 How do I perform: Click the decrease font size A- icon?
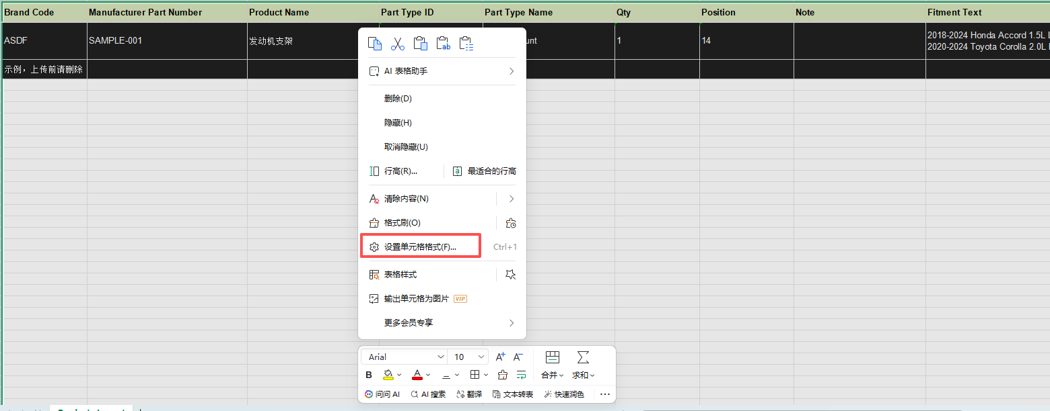click(518, 357)
